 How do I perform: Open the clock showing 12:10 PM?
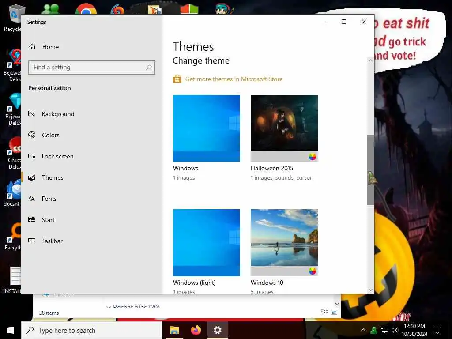pyautogui.click(x=414, y=330)
